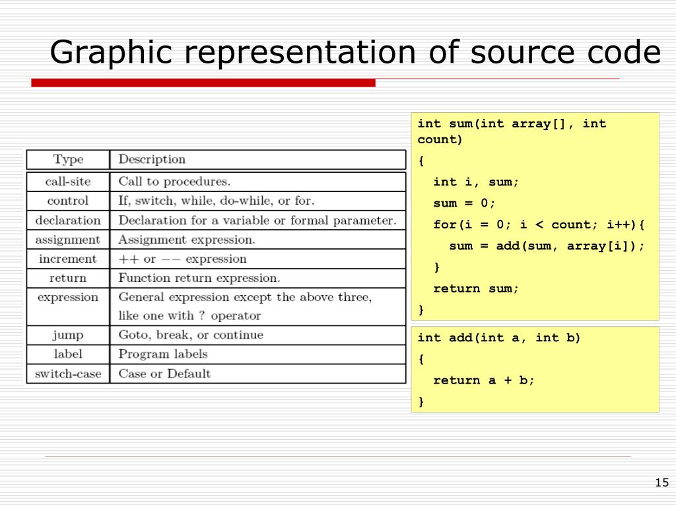Screen dimensions: 676x507
Task: Click 'Program labels' description
Action: coord(163,355)
